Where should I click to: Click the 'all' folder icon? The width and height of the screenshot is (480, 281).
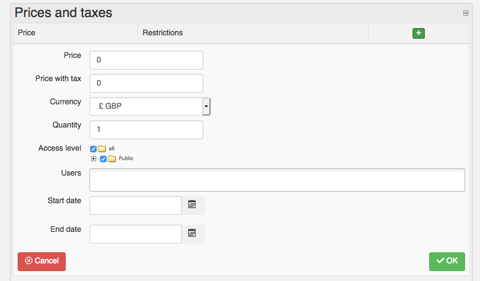102,149
